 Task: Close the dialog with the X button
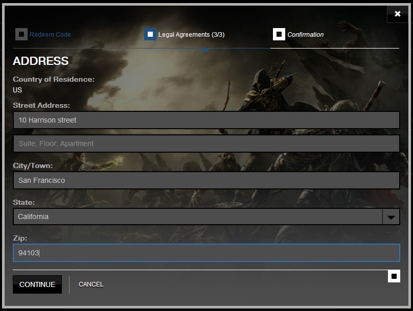pos(398,14)
